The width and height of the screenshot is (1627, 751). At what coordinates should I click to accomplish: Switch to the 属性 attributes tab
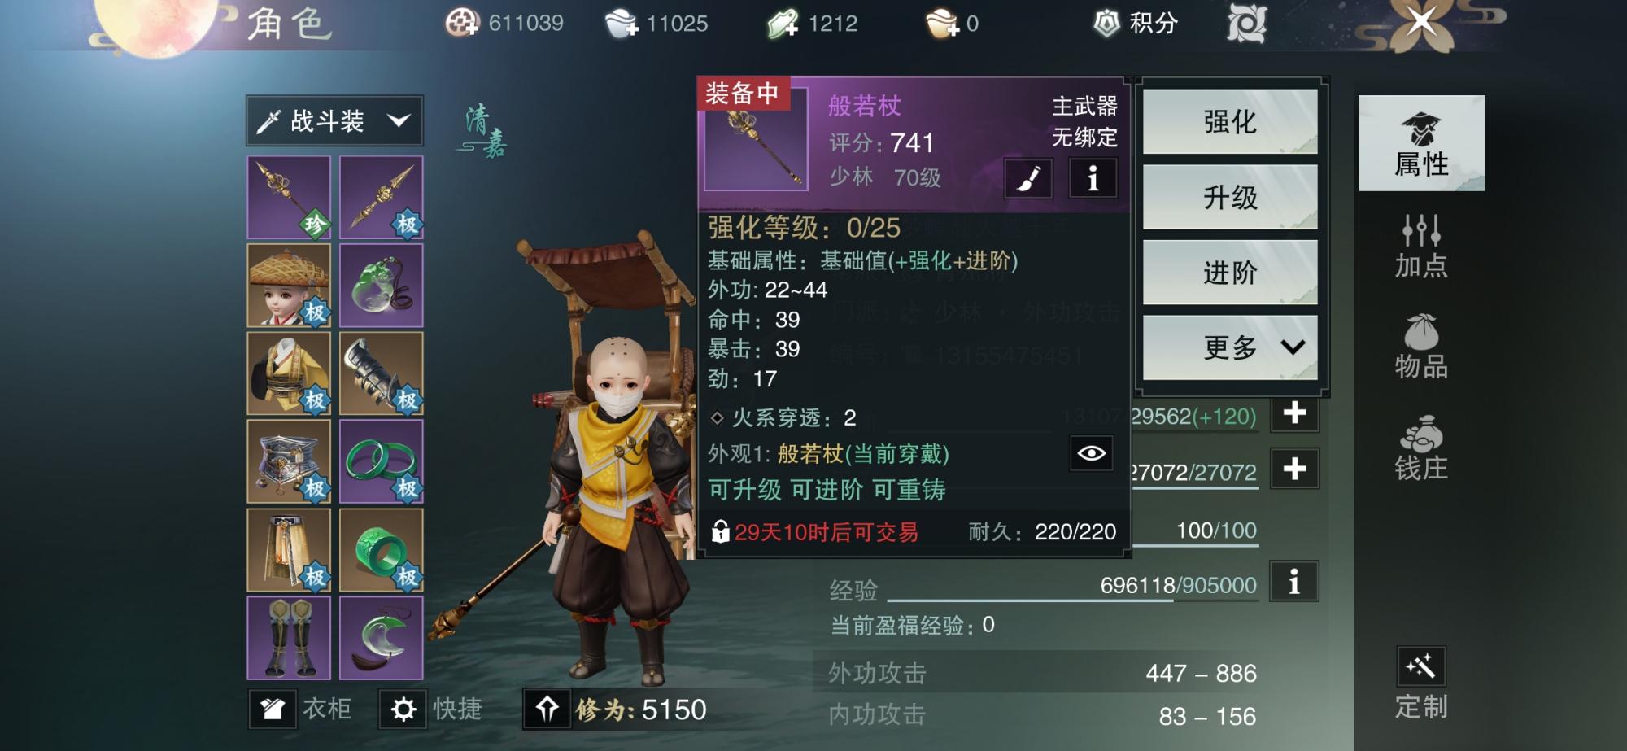1421,144
